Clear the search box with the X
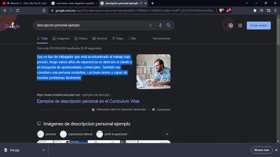This screenshot has width=280, height=157. tap(150, 25)
